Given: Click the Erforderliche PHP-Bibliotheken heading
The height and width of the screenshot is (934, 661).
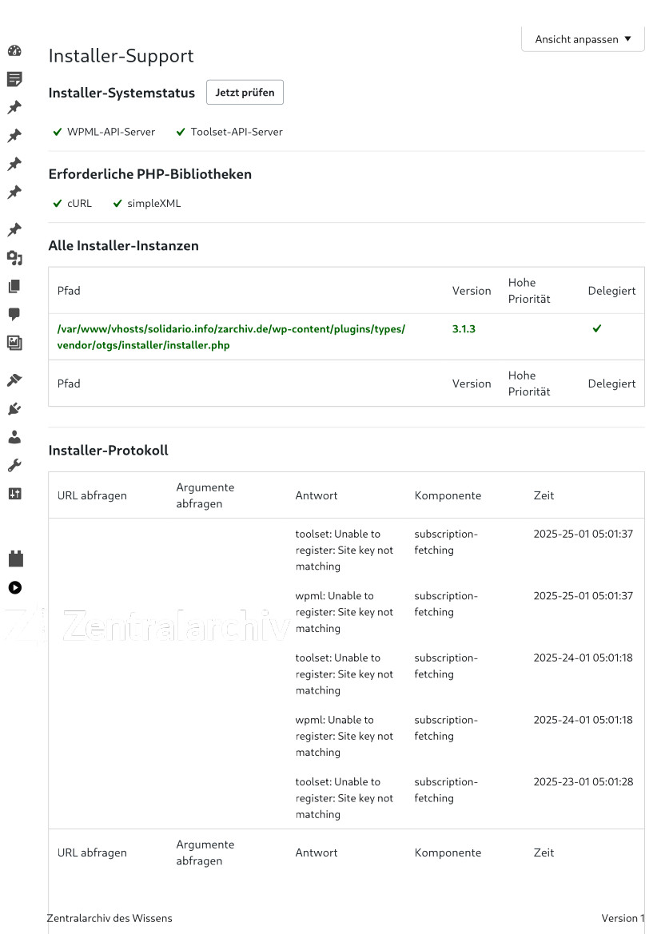Looking at the screenshot, I should click(150, 174).
